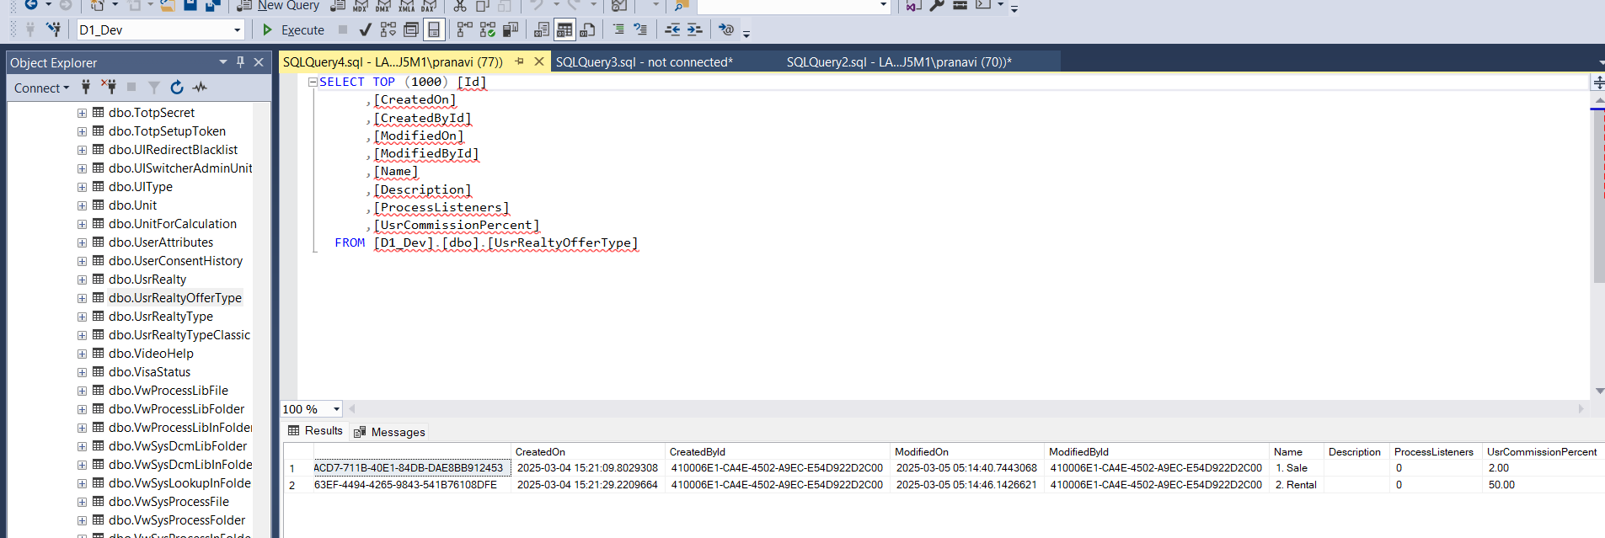Open the Query Options icon
This screenshot has height=538, width=1605.
(411, 29)
